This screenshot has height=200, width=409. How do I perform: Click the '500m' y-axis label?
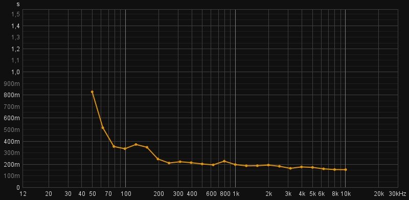pyautogui.click(x=12, y=130)
